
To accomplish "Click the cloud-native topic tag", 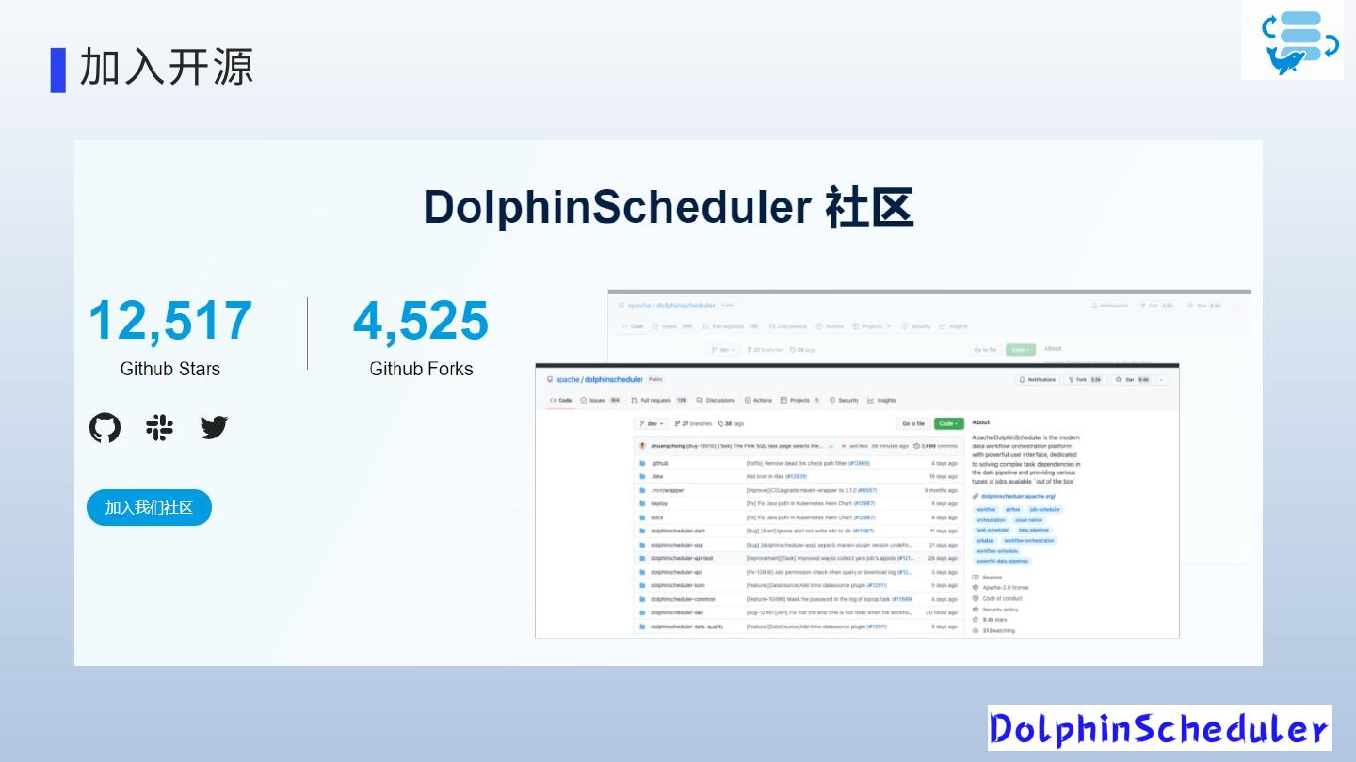I will click(1028, 520).
